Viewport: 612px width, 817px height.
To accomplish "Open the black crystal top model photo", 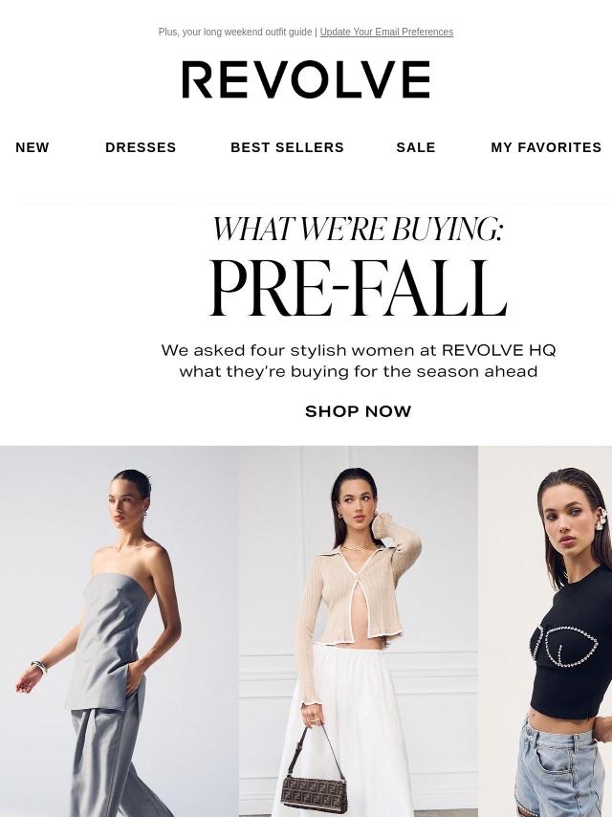I will pos(545,631).
